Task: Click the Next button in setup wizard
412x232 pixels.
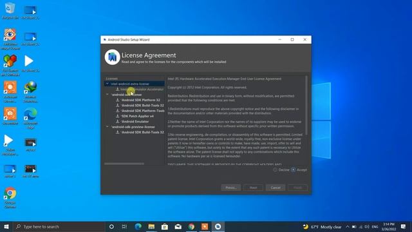Action: tap(253, 188)
